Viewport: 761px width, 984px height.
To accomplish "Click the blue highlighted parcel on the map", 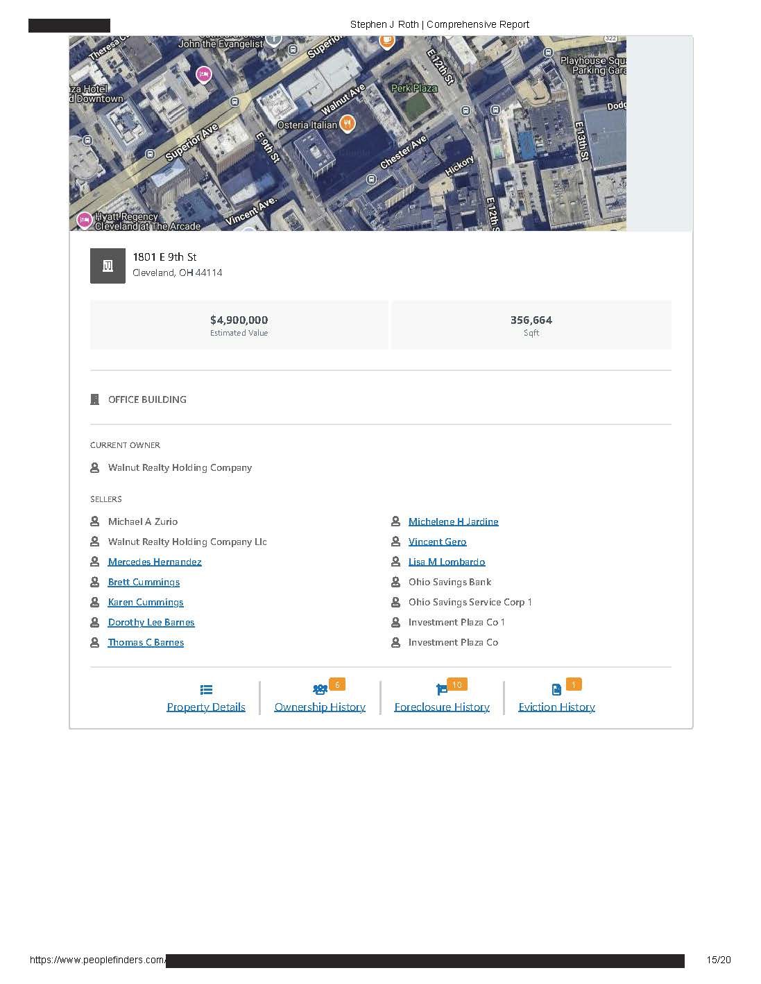I will point(527,144).
